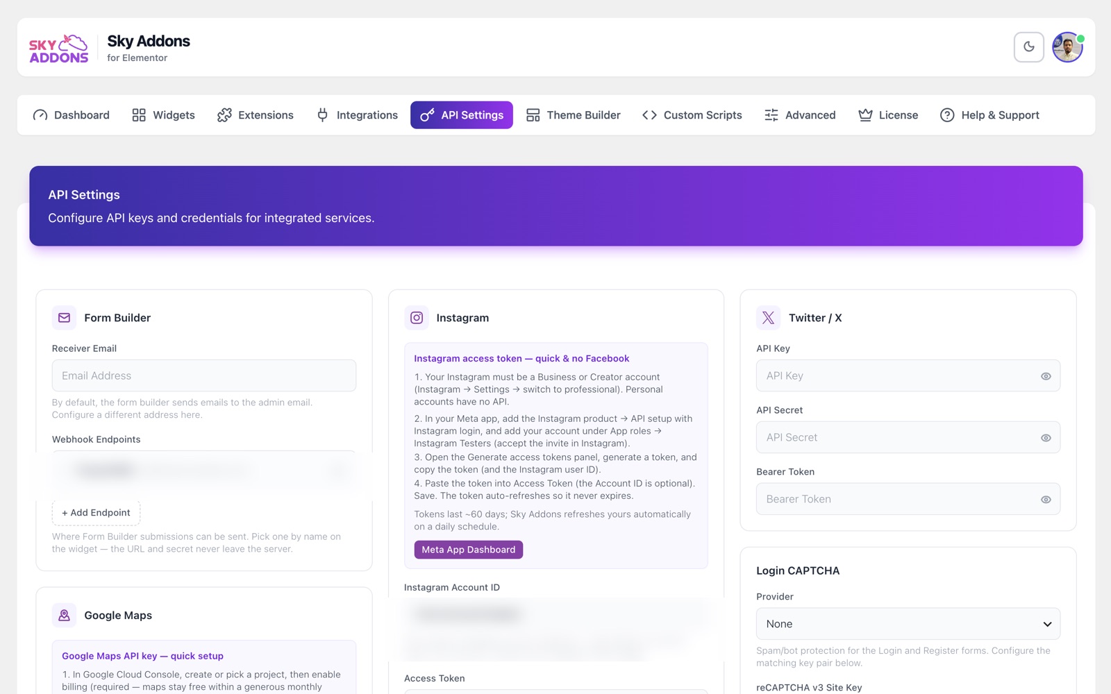
Task: Click the Twitter / X logo icon
Action: [x=769, y=318]
